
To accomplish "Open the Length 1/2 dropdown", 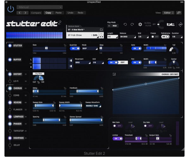I will [x=113, y=37].
